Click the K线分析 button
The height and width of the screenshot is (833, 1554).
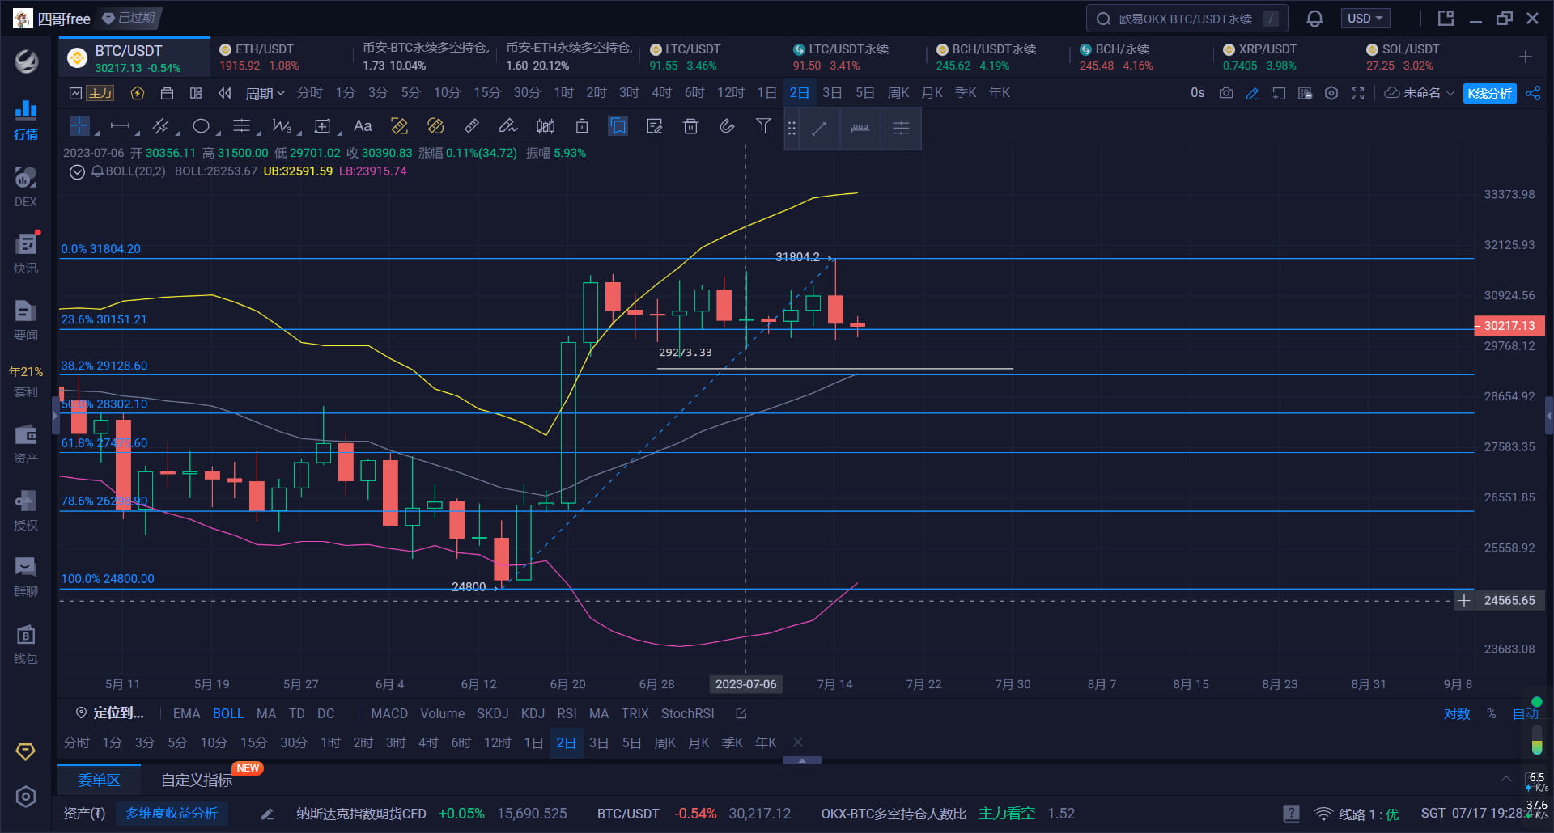click(1489, 93)
